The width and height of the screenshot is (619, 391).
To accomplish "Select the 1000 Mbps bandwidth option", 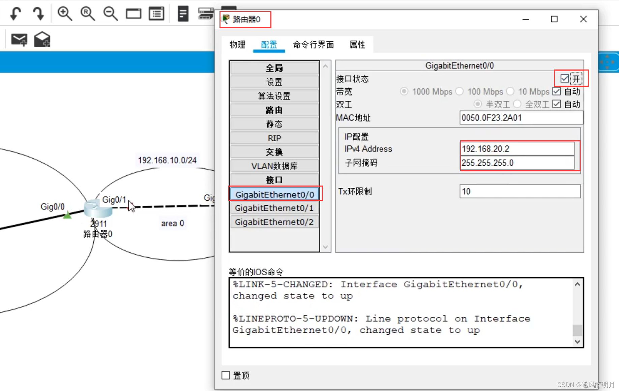I will (404, 91).
